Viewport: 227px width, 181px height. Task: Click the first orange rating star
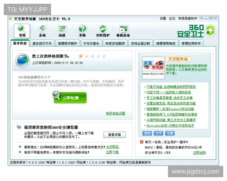pyautogui.click(x=81, y=56)
